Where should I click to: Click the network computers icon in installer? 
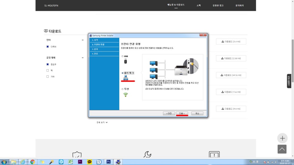126,77
